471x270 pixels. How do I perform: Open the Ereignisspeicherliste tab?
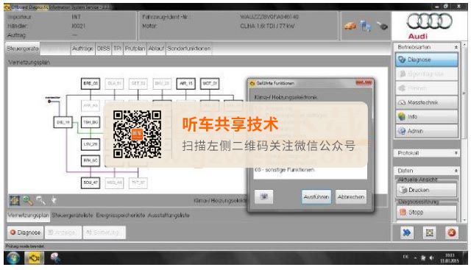click(x=121, y=216)
